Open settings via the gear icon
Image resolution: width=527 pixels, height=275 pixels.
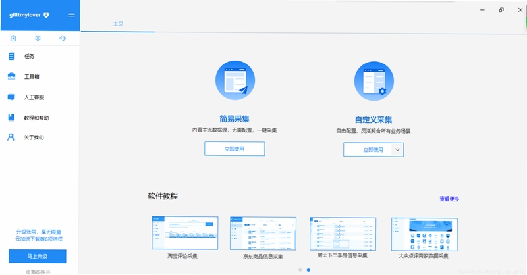[x=38, y=38]
